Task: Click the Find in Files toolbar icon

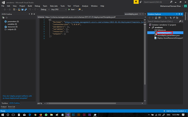Action: (79, 10)
